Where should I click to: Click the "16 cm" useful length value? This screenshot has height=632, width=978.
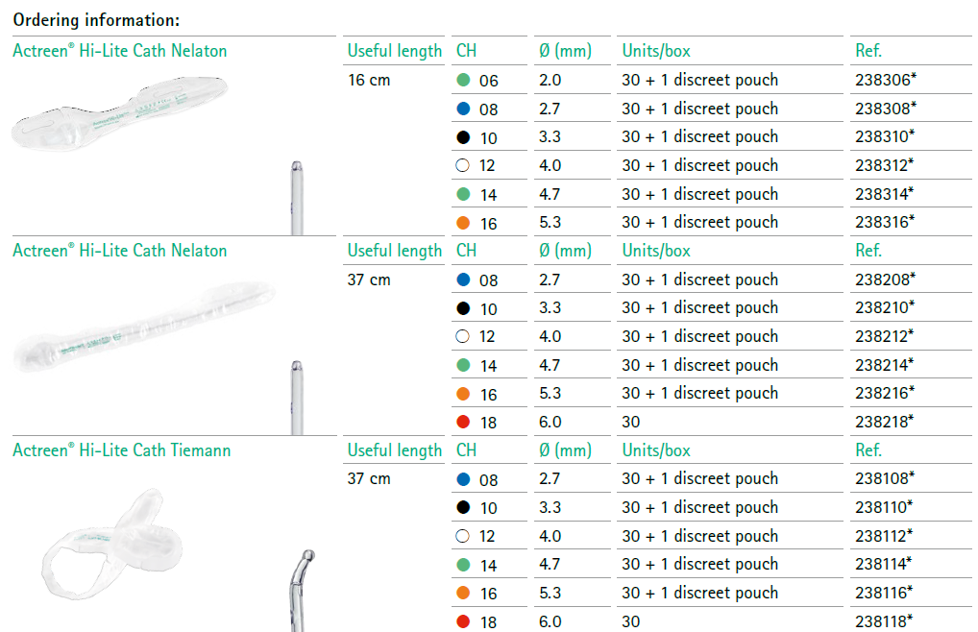(369, 80)
